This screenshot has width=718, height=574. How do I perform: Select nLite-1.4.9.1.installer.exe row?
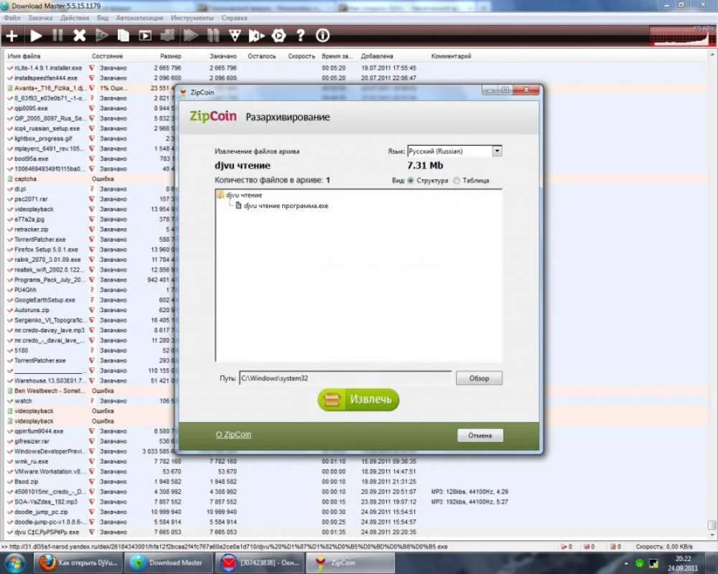357,67
